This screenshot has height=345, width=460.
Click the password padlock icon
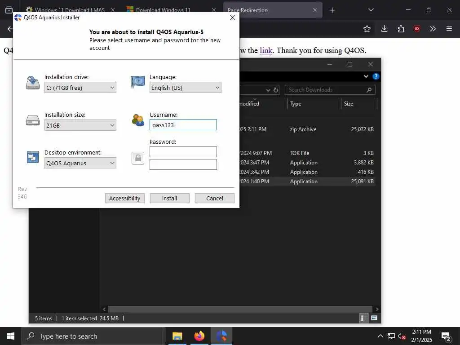[137, 158]
